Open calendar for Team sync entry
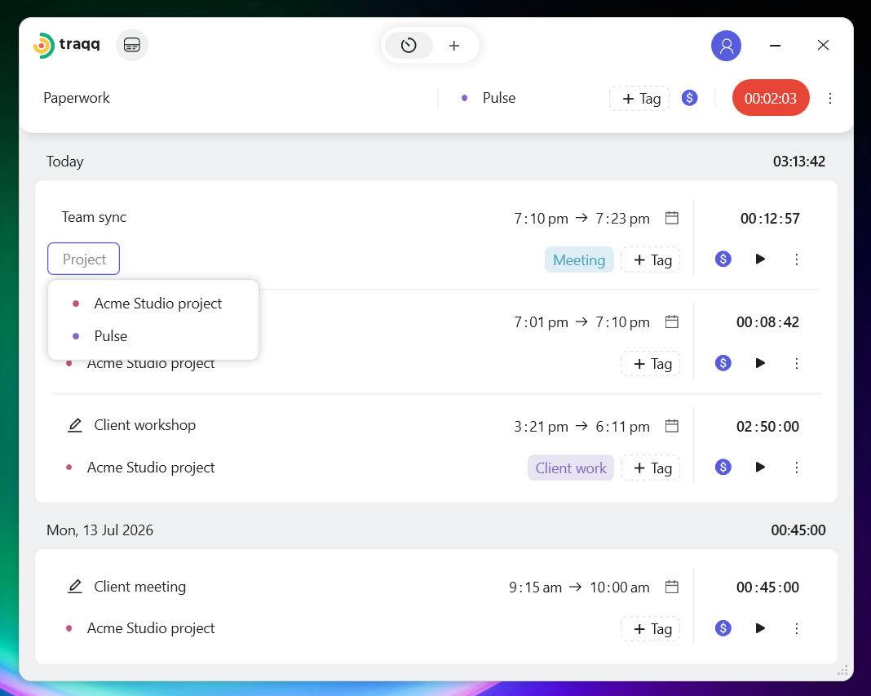This screenshot has height=696, width=871. coord(671,218)
